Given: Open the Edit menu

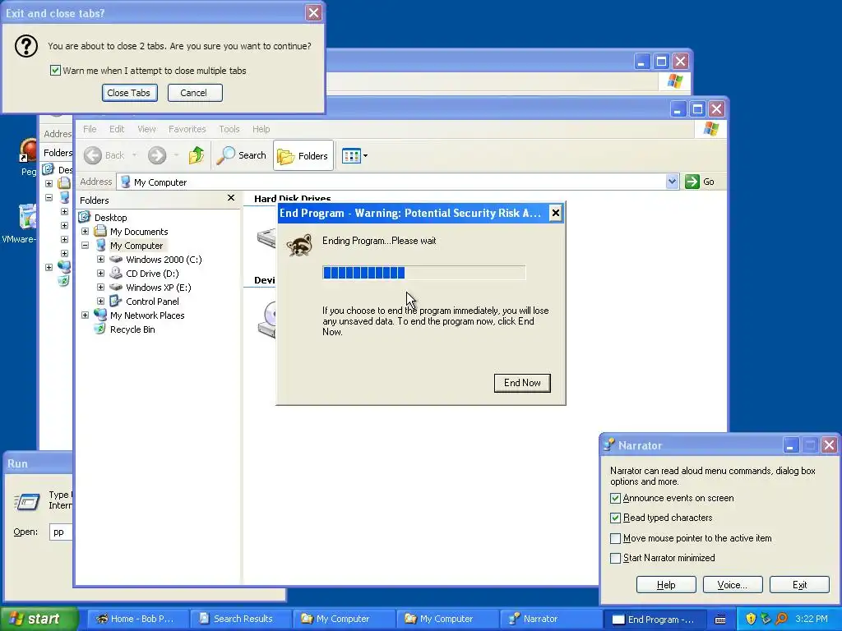Looking at the screenshot, I should [117, 129].
